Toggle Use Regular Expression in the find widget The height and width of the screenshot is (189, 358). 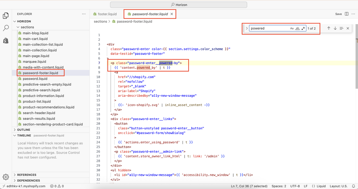(303, 28)
